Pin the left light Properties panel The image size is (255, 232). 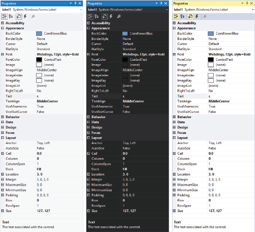tap(75, 3)
